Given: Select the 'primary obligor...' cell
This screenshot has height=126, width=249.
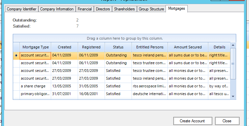Looking at the screenshot, I should 35,94.
